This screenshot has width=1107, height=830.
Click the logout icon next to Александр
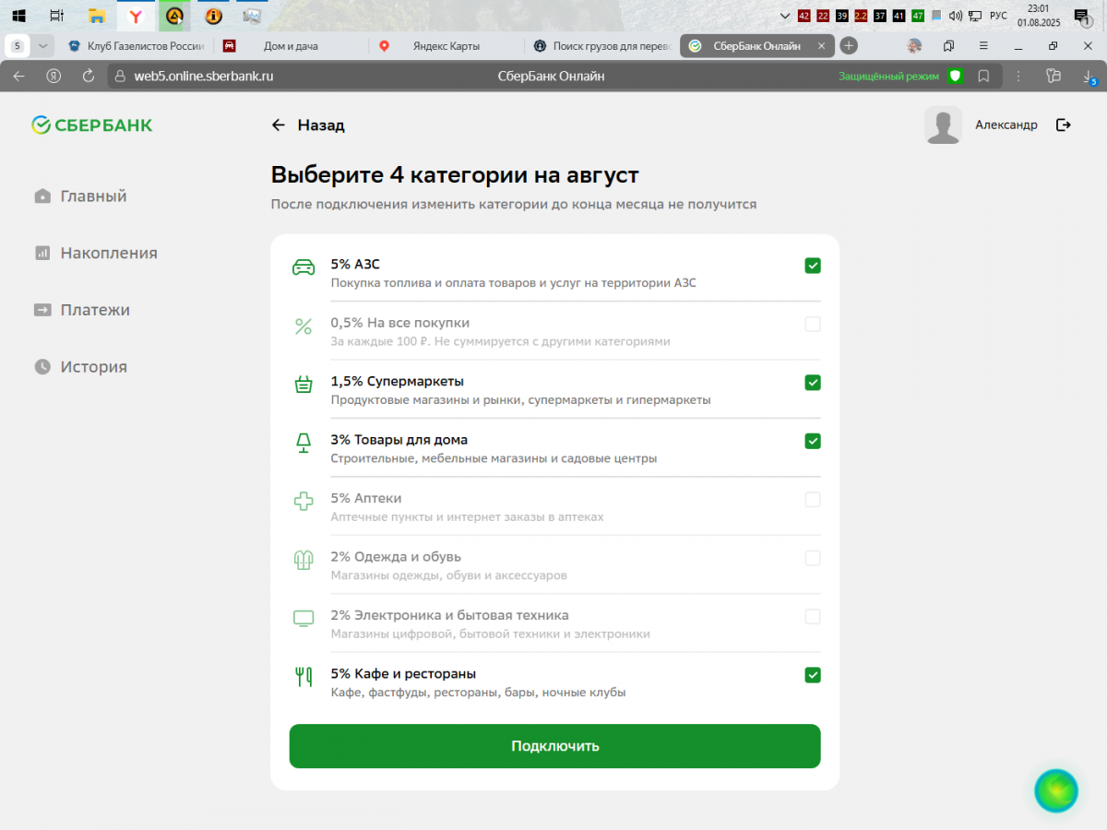1063,125
